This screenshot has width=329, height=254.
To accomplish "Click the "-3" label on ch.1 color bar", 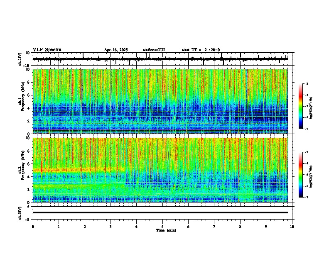I will pos(307,83).
